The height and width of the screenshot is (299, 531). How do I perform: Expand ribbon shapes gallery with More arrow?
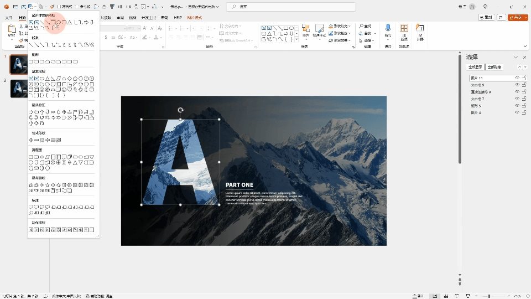(296, 40)
